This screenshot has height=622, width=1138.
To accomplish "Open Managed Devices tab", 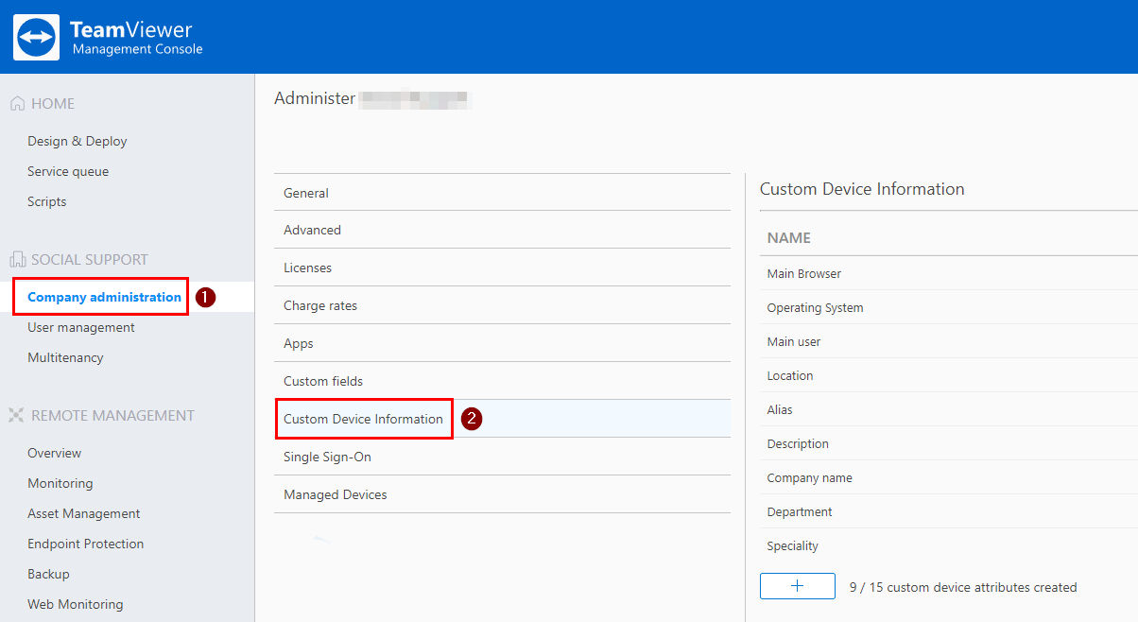I will 502,494.
